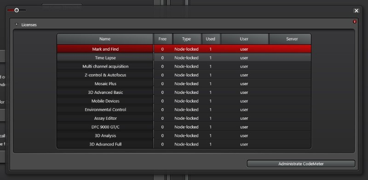Select the Mosaic Plus license
The height and width of the screenshot is (180, 368).
tap(184, 84)
